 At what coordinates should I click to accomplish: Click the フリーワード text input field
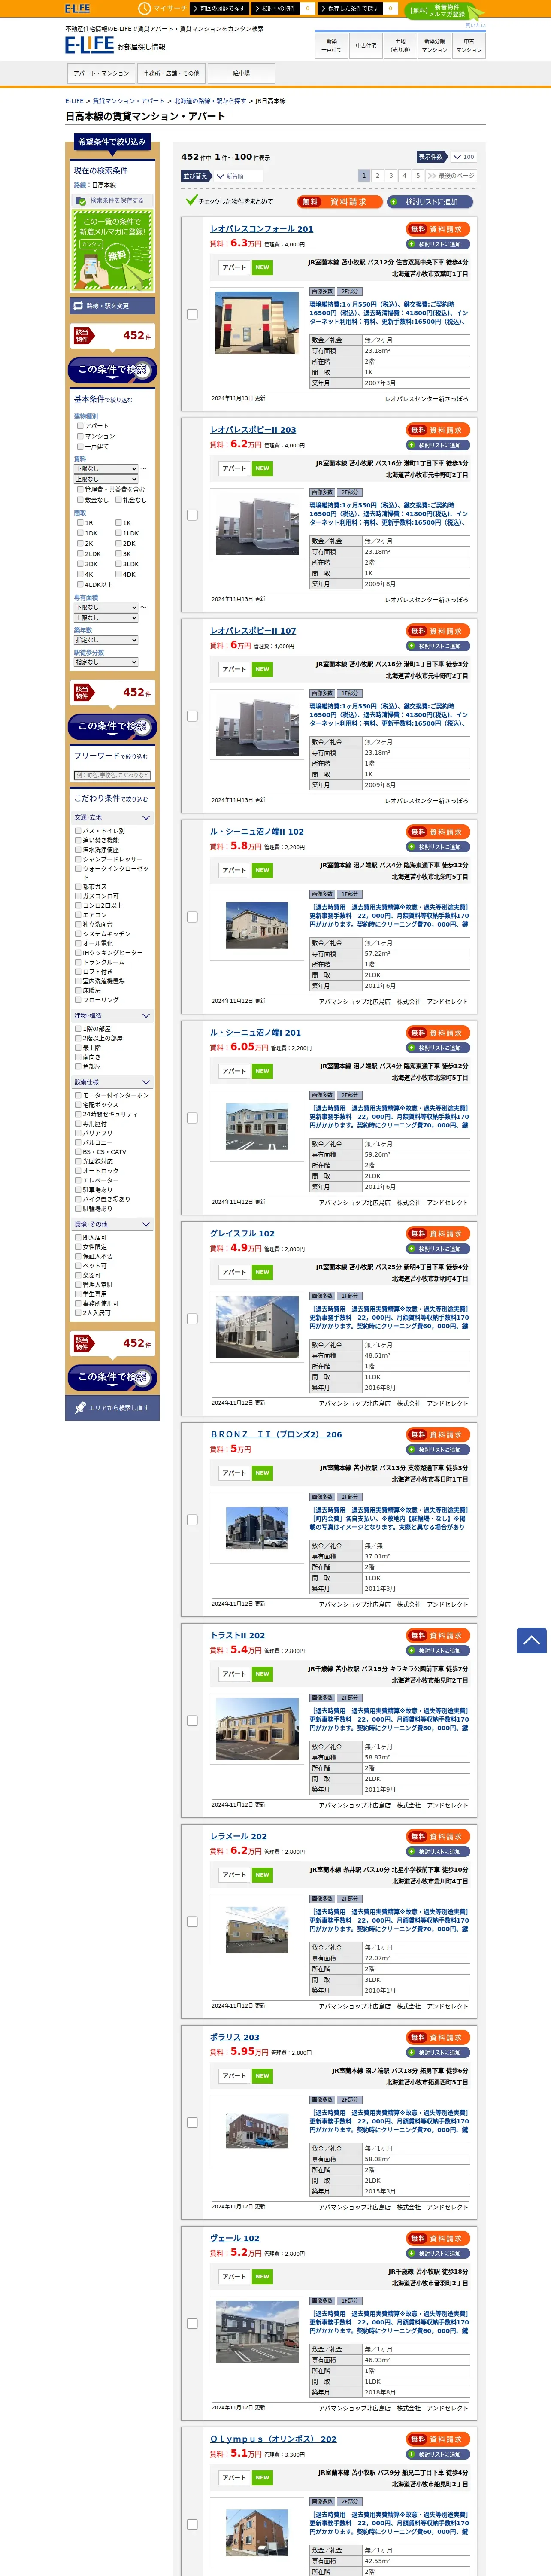(113, 775)
